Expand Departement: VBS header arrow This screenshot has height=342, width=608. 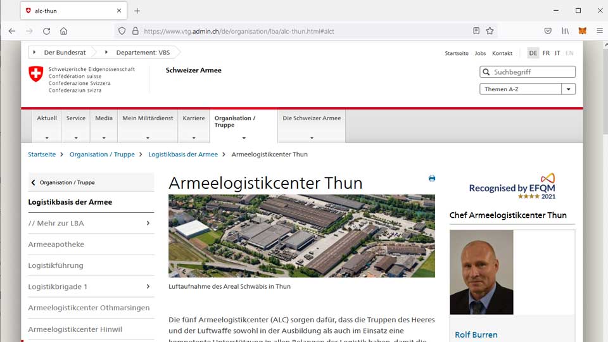[106, 53]
